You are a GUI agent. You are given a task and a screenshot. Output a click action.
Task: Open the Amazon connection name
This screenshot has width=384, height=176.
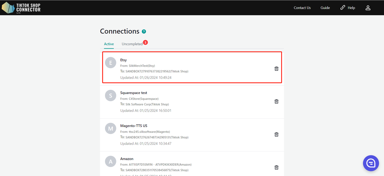pyautogui.click(x=127, y=159)
